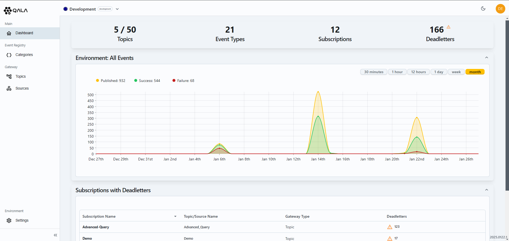Click the Topics tree icon
Image resolution: width=509 pixels, height=241 pixels.
(x=9, y=77)
